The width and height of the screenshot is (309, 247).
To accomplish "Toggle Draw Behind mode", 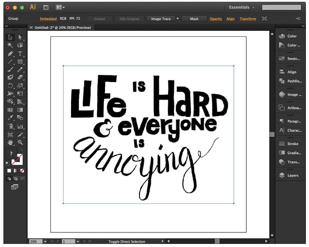I will 15,179.
